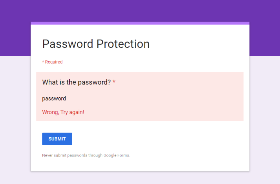The image size is (280, 184).
Task: Select the "Password Protection" form title
Action: [x=96, y=44]
